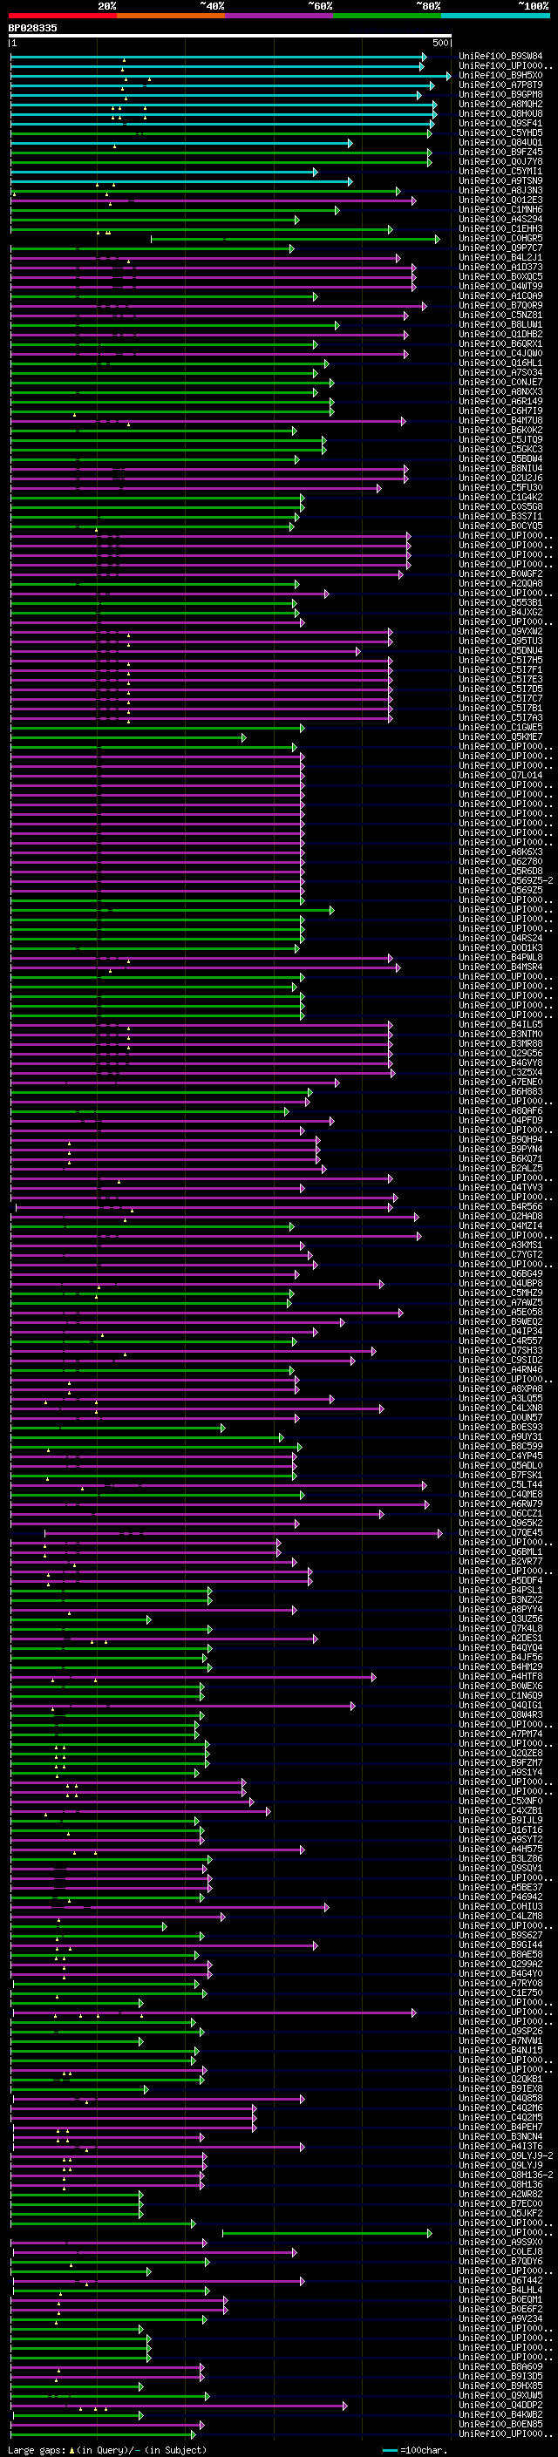
Task: Select hit UniRef100_Q553B1
Action: point(500,603)
